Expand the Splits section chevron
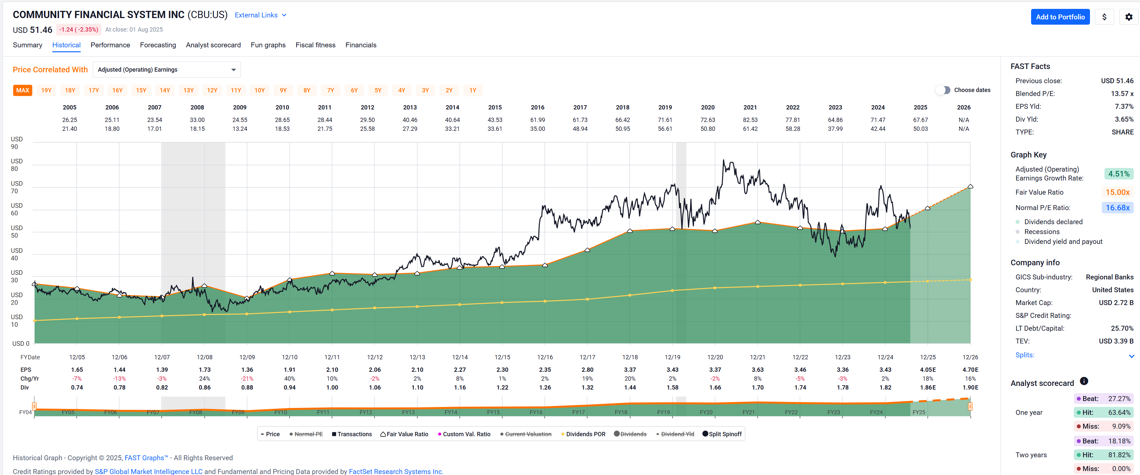 [1131, 356]
